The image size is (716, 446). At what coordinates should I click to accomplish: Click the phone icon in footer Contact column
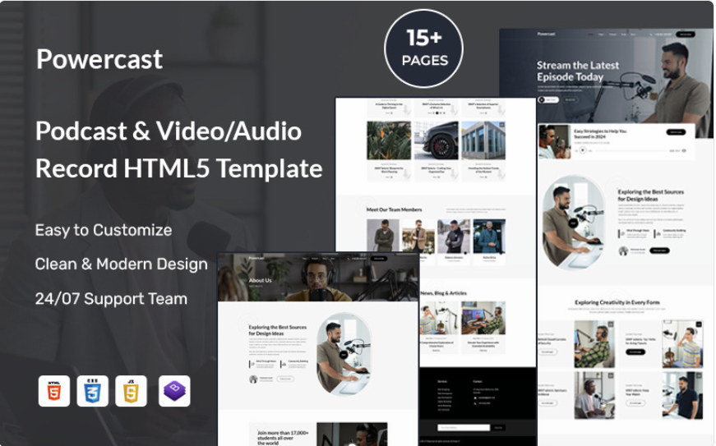pos(475,403)
